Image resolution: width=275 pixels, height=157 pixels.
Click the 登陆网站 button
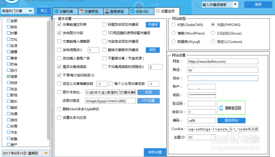231,120
